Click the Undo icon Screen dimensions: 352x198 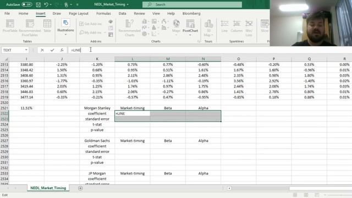tap(46, 4)
